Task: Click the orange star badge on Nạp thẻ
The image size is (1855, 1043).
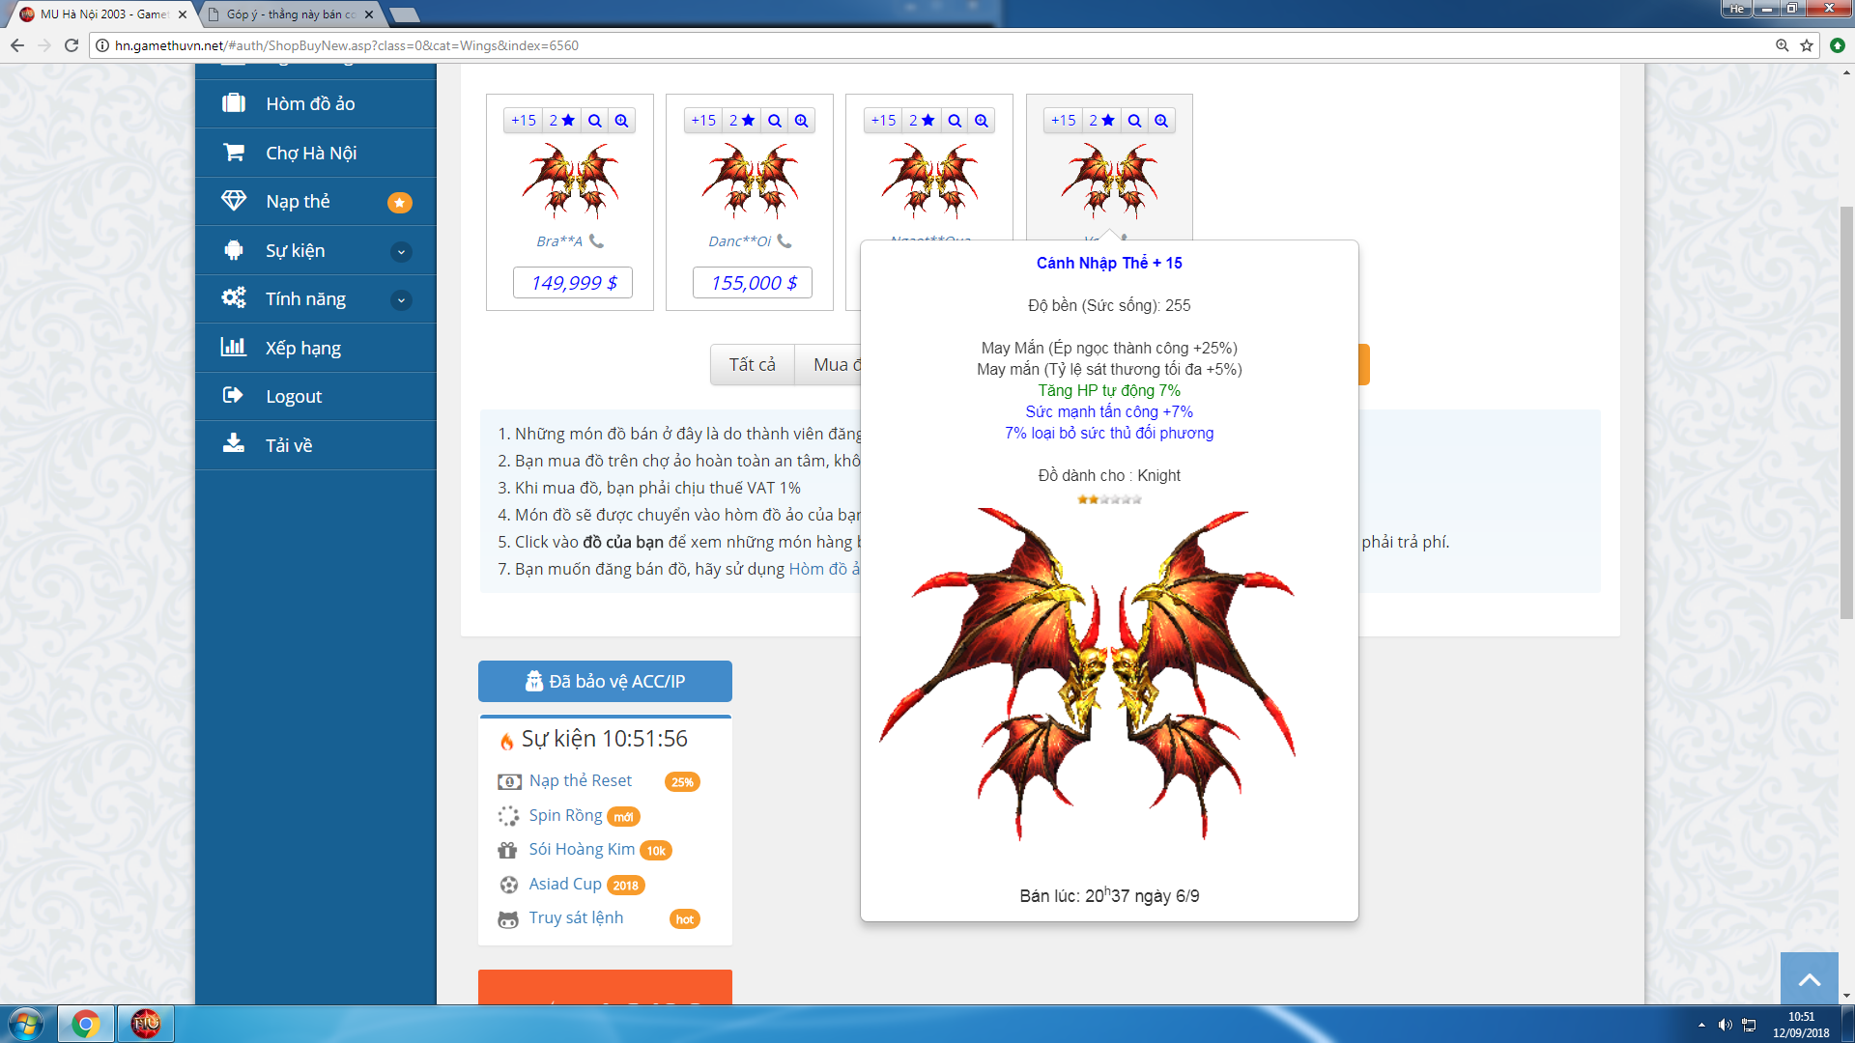Action: click(x=399, y=203)
